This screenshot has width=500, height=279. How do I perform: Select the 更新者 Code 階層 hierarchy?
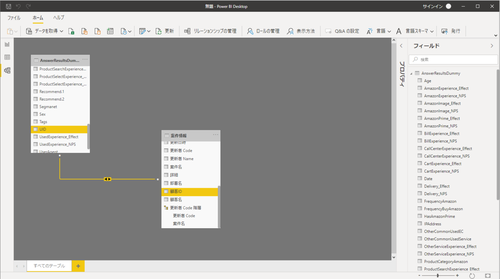[x=190, y=207]
